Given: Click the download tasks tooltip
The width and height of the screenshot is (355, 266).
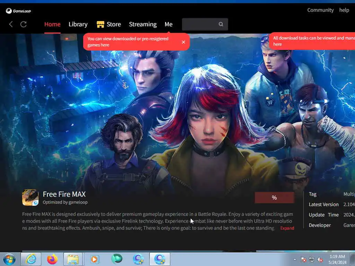Looking at the screenshot, I should (x=312, y=41).
